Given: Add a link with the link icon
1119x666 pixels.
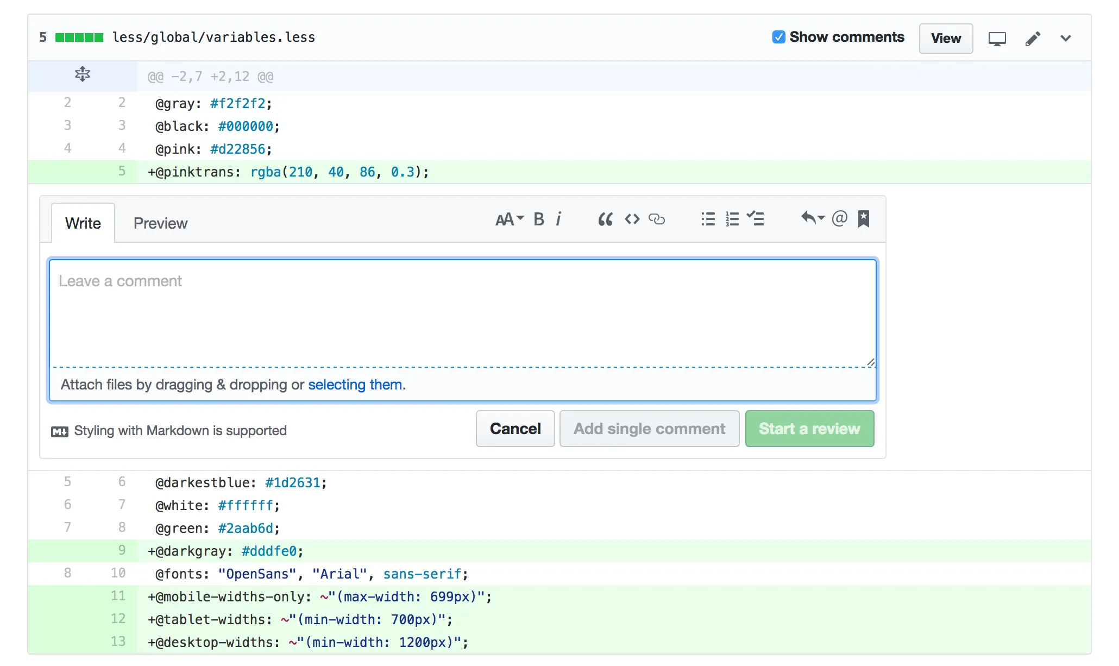Looking at the screenshot, I should [x=657, y=219].
